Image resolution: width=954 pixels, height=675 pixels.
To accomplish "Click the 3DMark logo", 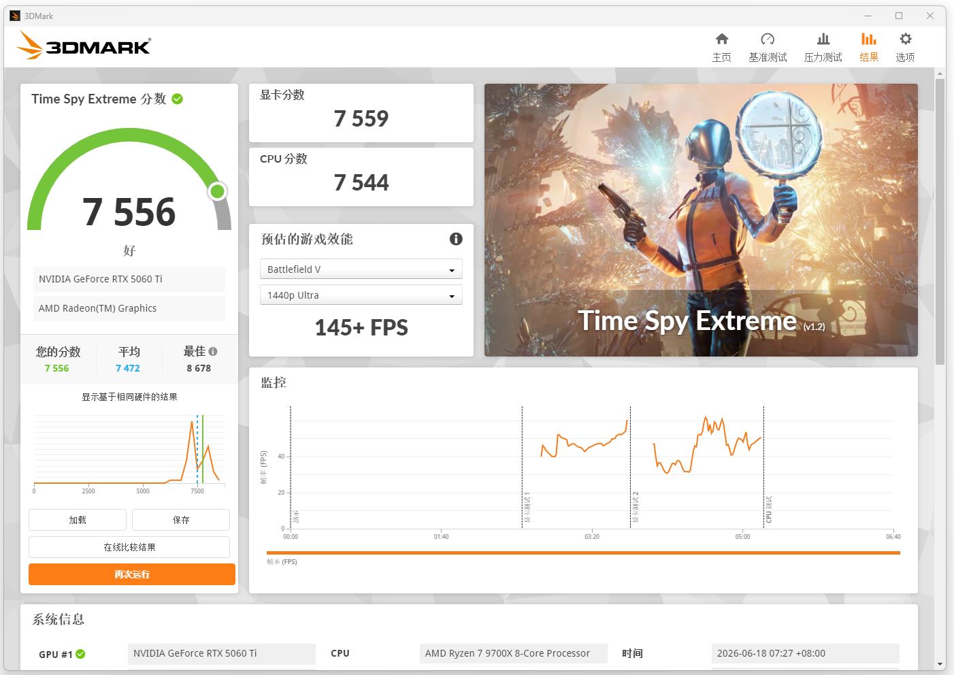I will click(x=84, y=46).
